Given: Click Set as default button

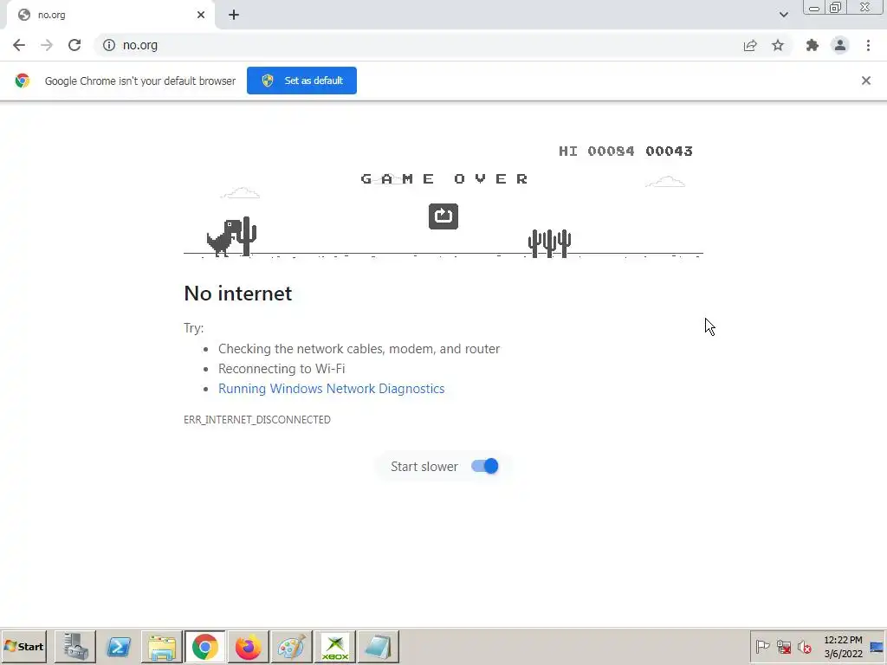Looking at the screenshot, I should [x=301, y=81].
